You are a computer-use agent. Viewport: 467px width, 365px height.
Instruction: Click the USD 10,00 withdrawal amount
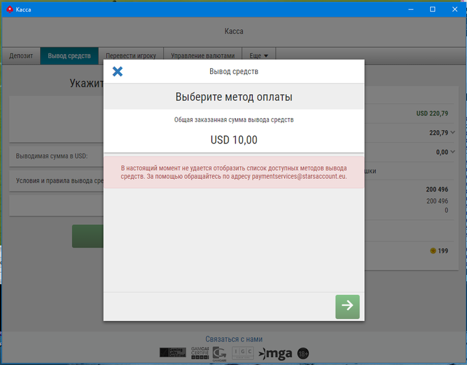pos(233,139)
